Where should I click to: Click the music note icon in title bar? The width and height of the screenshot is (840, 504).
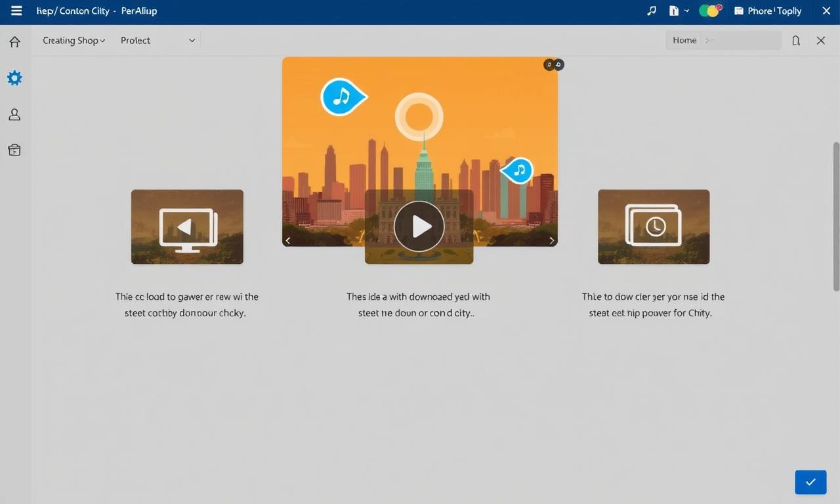tap(651, 11)
